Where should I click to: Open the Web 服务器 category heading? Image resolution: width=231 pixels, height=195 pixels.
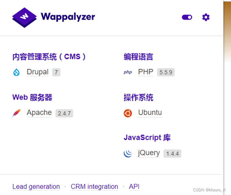pyautogui.click(x=32, y=97)
